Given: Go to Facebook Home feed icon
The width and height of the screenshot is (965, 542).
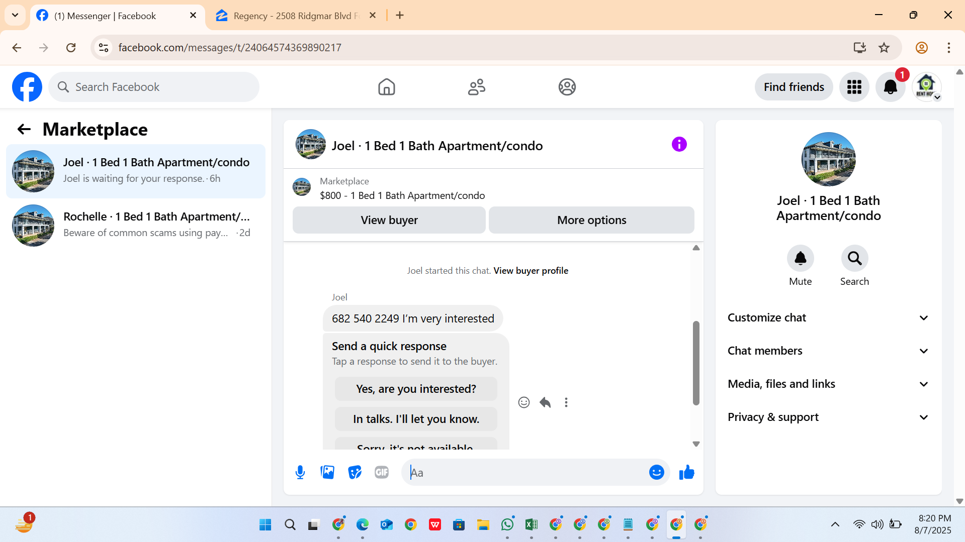Looking at the screenshot, I should tap(386, 87).
